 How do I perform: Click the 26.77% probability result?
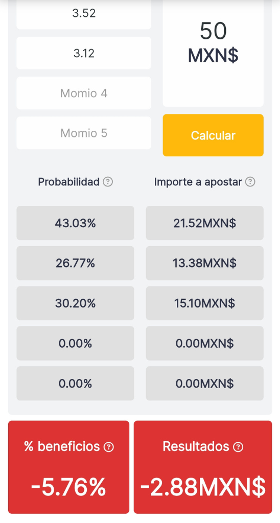(x=76, y=263)
